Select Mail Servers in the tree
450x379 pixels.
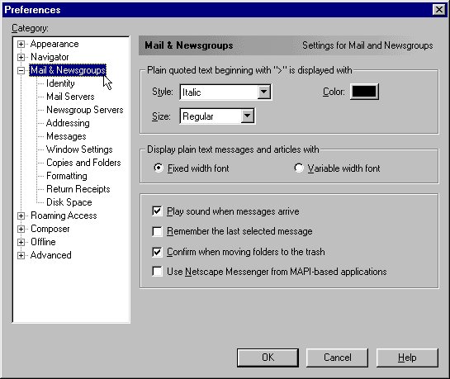(70, 97)
